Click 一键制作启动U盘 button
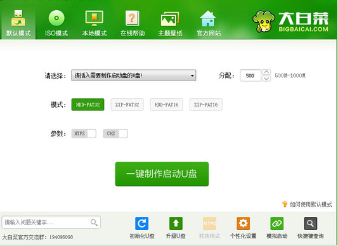Viewport: 338px width, 246px height. 162,174
